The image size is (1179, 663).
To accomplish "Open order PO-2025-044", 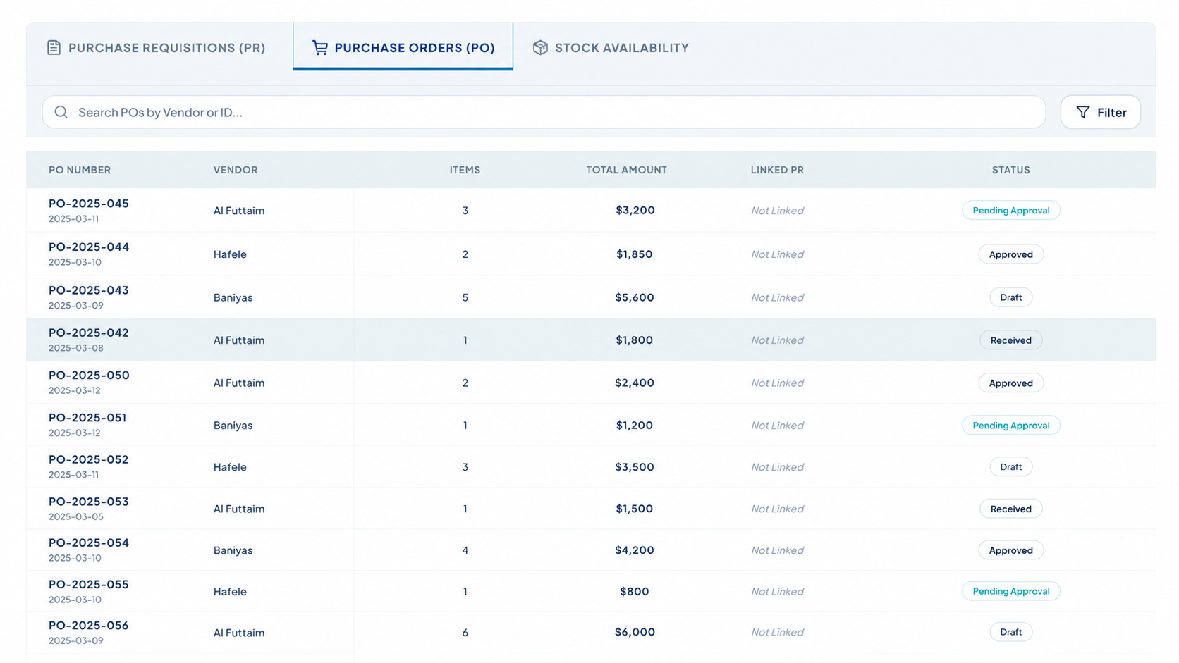I will click(89, 247).
